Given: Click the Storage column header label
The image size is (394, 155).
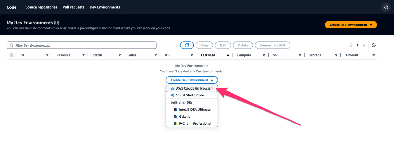Looking at the screenshot, I should [315, 55].
